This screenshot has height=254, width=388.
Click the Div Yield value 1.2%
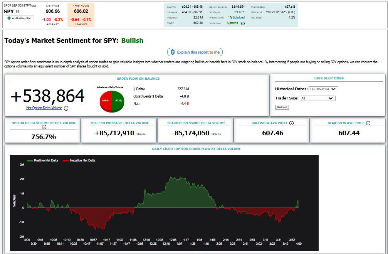(x=292, y=18)
